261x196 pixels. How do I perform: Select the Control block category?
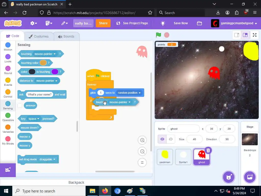coord(8,93)
